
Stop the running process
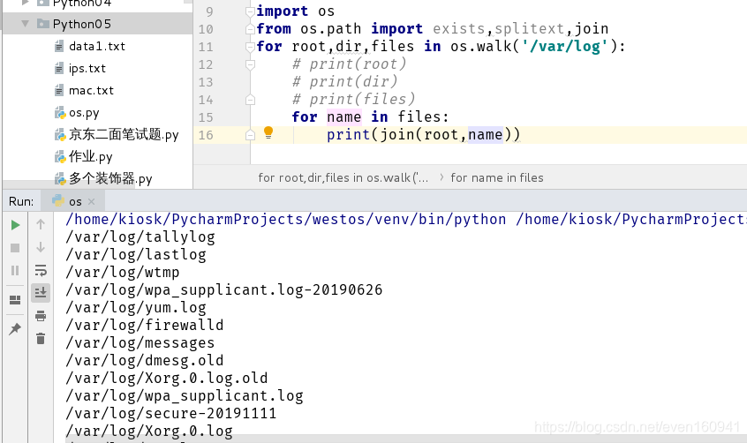pos(15,248)
